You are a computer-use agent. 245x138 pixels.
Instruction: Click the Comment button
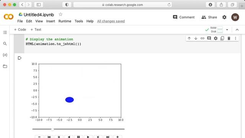(x=184, y=17)
